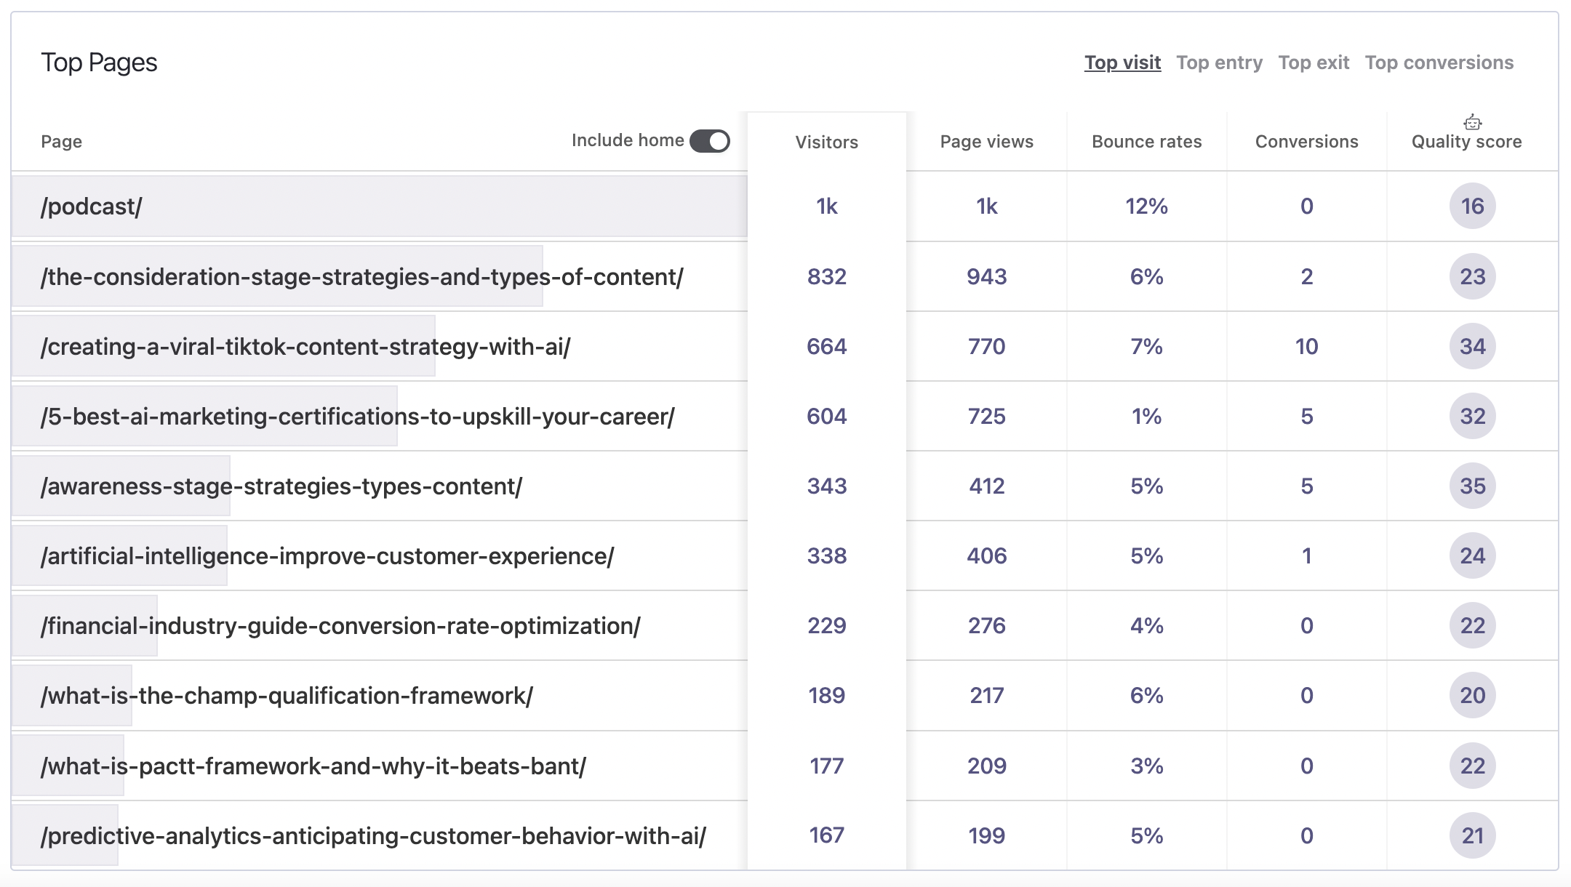This screenshot has height=887, width=1571.
Task: Click the Bounce rates column header
Action: (x=1146, y=141)
